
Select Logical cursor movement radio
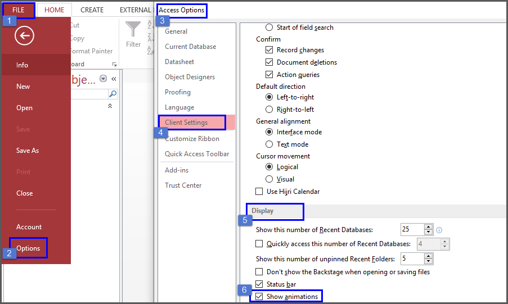269,167
